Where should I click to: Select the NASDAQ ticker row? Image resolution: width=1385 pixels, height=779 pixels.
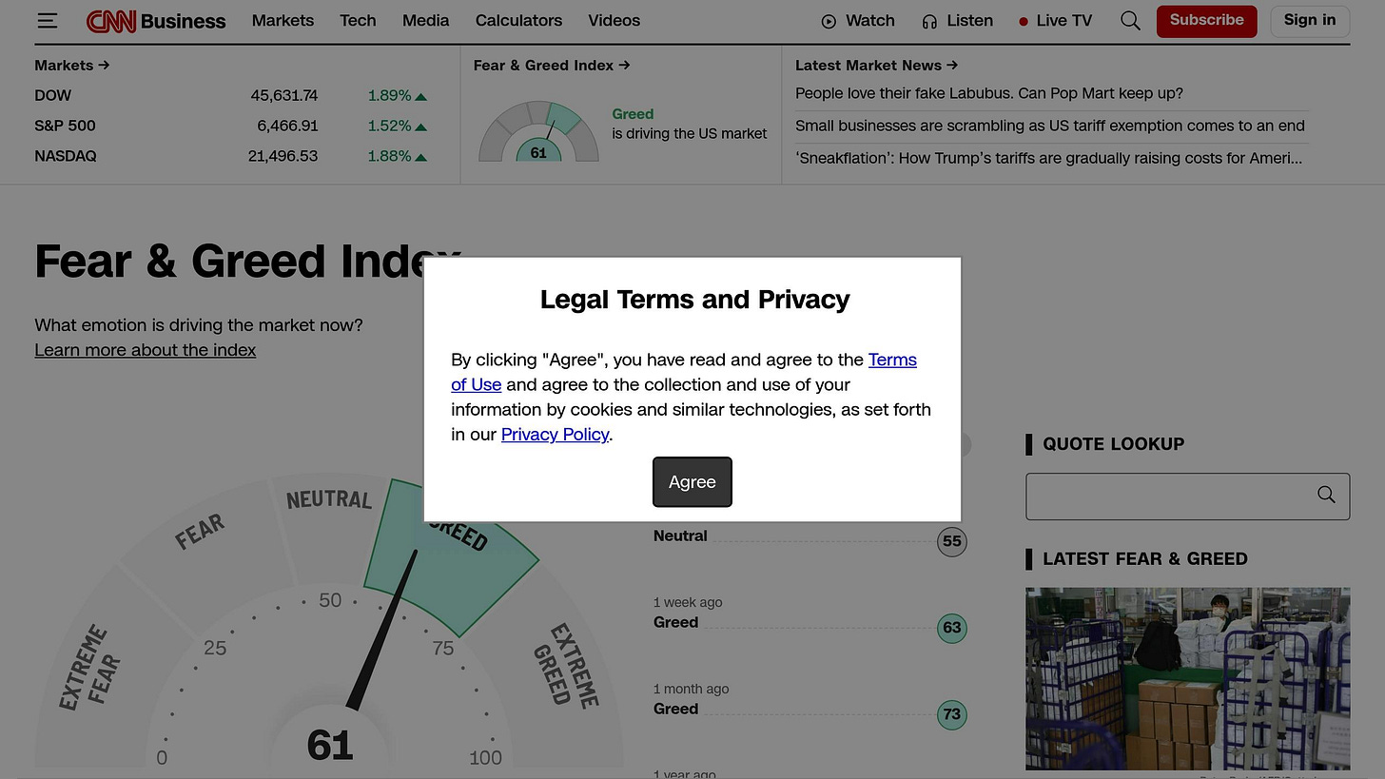tap(231, 157)
